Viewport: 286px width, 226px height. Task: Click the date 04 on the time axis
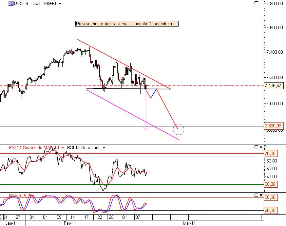45,217
